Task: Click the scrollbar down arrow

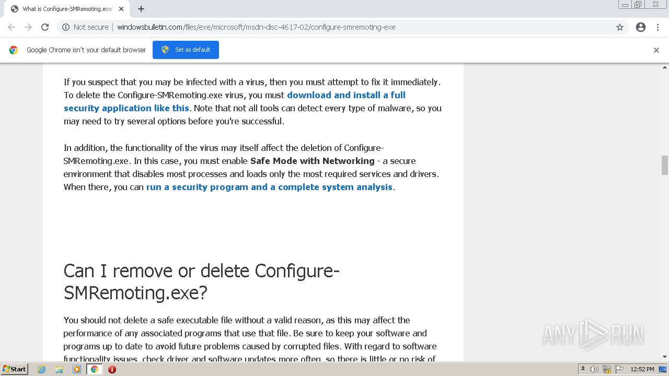Action: [665, 357]
